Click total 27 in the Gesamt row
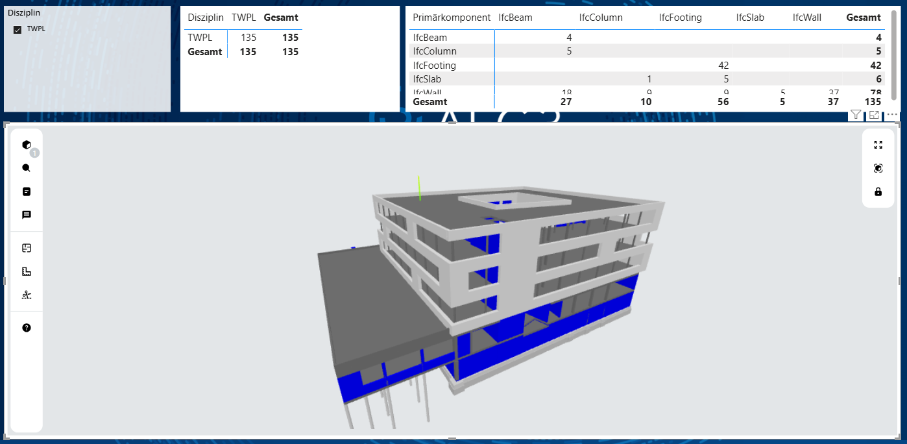This screenshot has height=444, width=907. [x=566, y=102]
